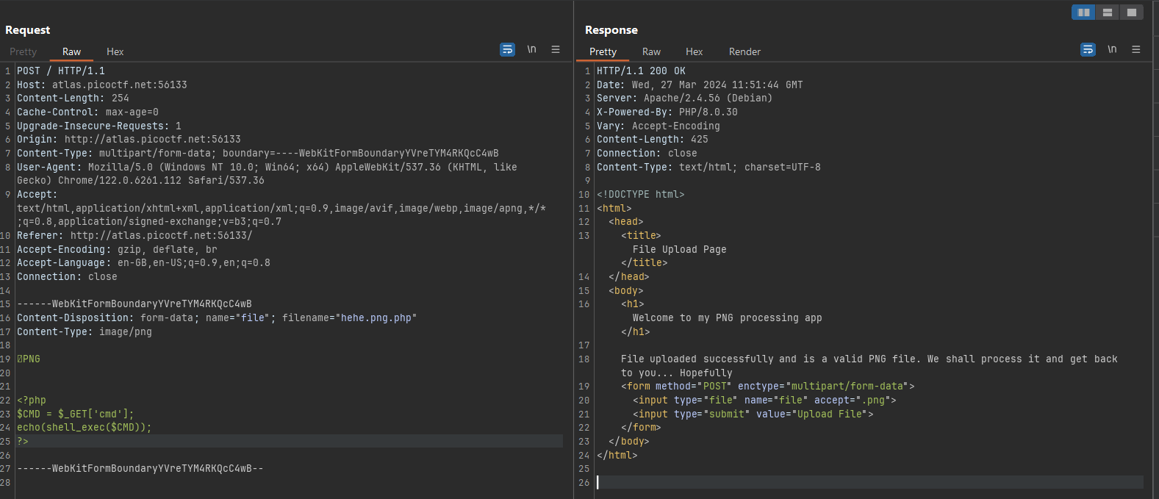Switch to top-bottom stacked layout view

coord(1107,12)
